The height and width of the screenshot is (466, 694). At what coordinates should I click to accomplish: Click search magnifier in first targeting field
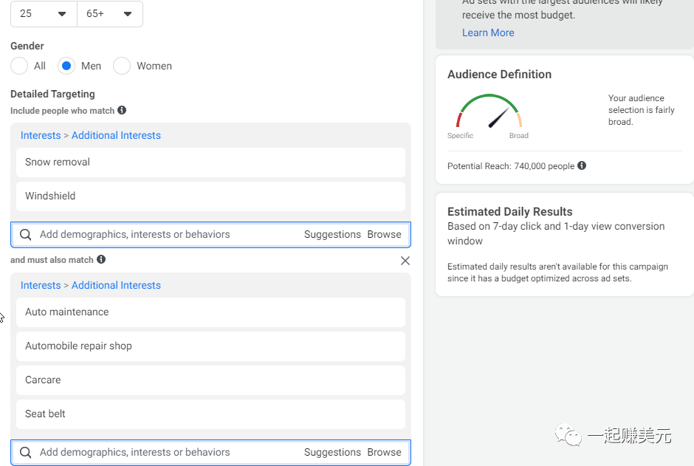click(x=26, y=235)
